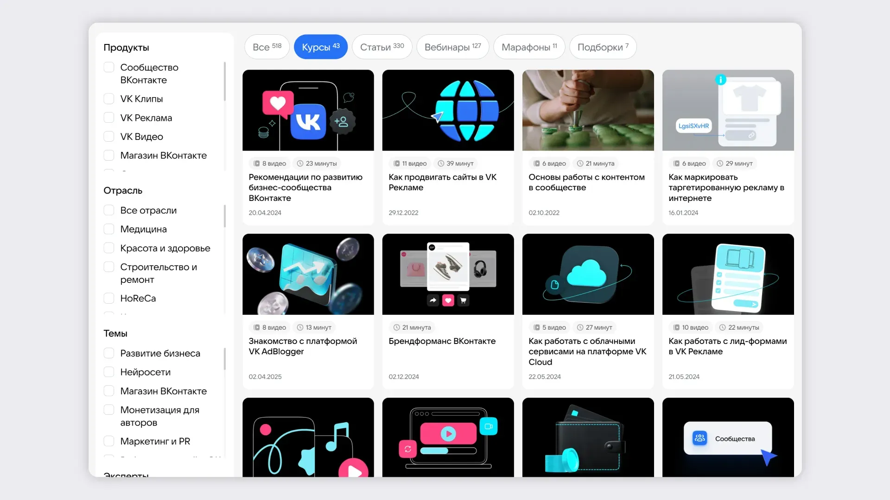
Task: Enable the Красота и здоровье filter
Action: point(109,248)
